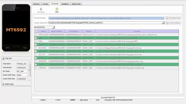The image size is (186, 104).
Task: Toggle the SEC_RO row checkbox
Action: coord(36,55)
